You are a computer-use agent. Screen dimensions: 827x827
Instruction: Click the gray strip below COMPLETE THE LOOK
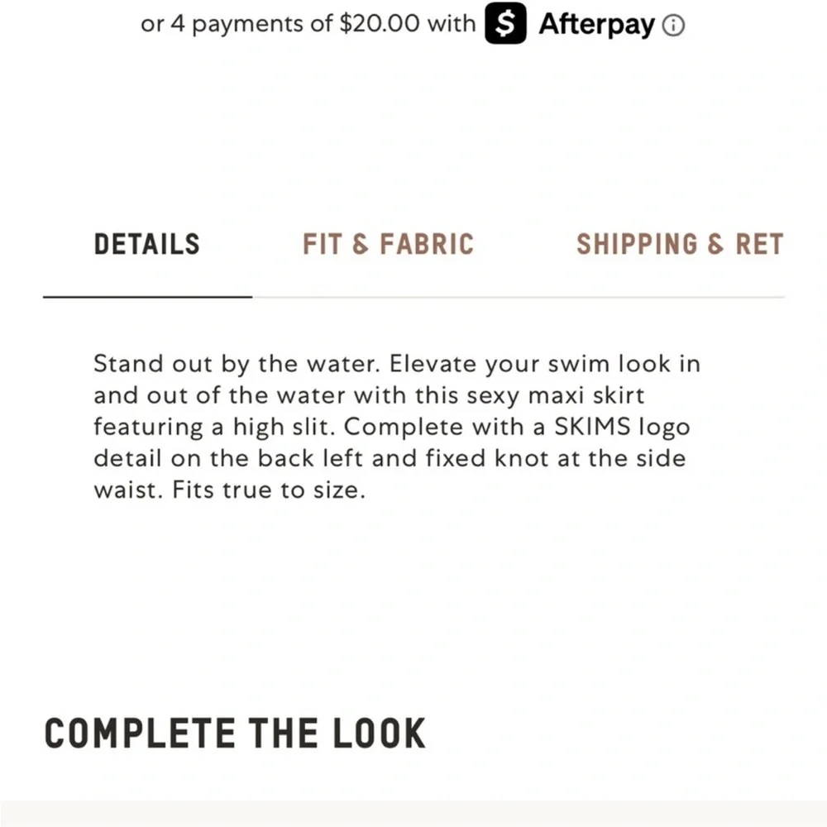[413, 814]
